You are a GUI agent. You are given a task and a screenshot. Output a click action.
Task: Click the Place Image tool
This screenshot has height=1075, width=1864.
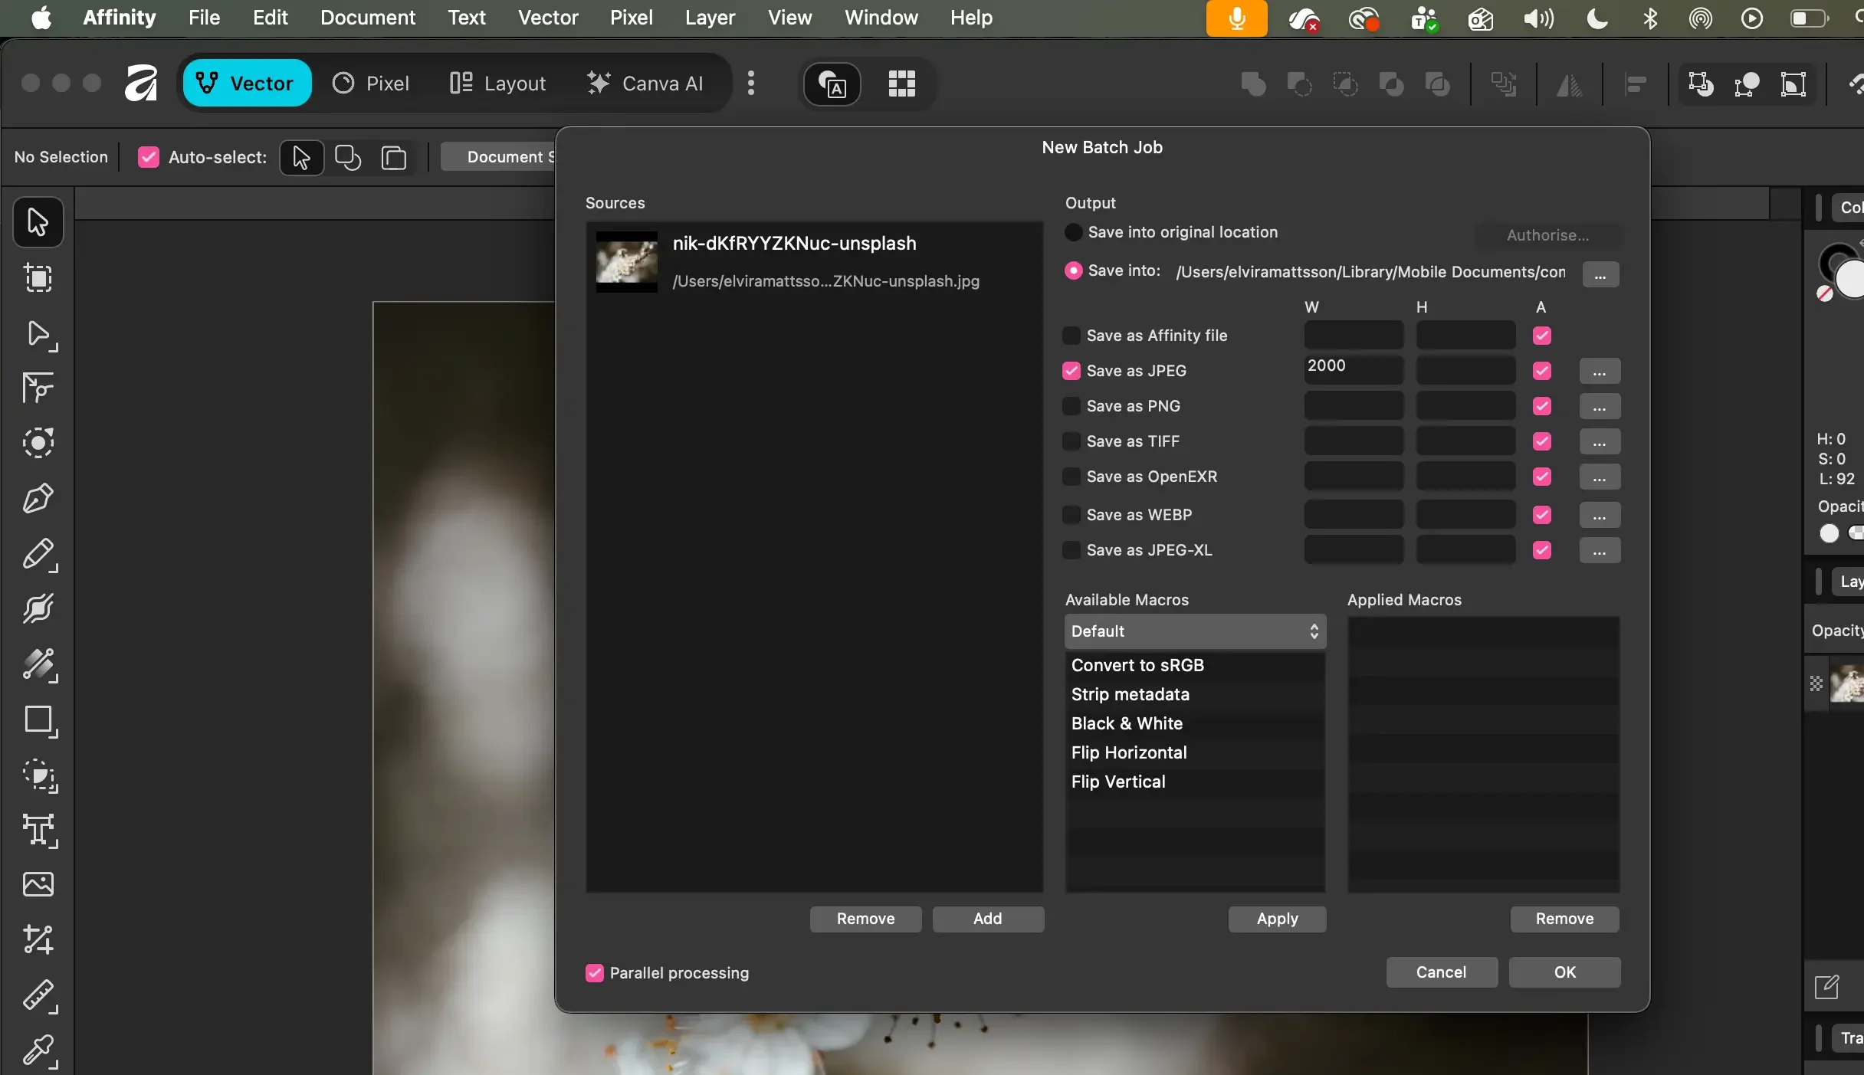coord(38,884)
